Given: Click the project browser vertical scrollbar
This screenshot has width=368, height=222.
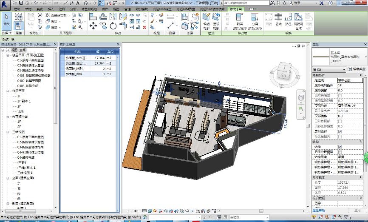Looking at the screenshot, I should [55, 87].
